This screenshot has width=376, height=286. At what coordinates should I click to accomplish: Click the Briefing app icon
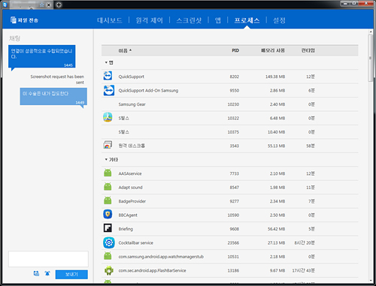coord(108,228)
